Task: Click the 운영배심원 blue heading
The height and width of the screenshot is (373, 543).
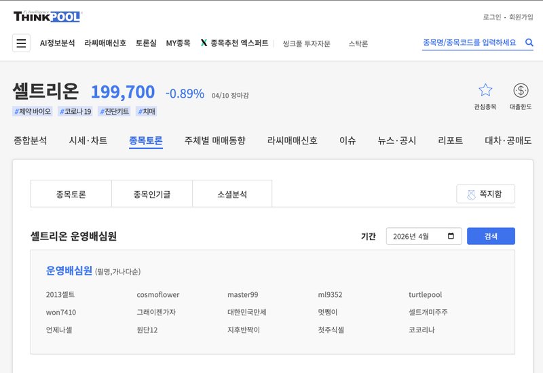Action: pyautogui.click(x=69, y=270)
